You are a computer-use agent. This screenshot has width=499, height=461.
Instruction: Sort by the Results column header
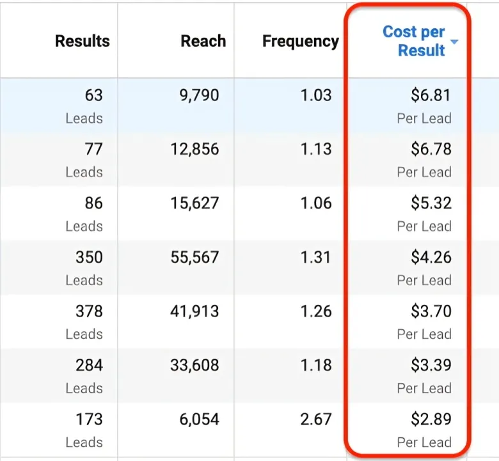pos(83,41)
